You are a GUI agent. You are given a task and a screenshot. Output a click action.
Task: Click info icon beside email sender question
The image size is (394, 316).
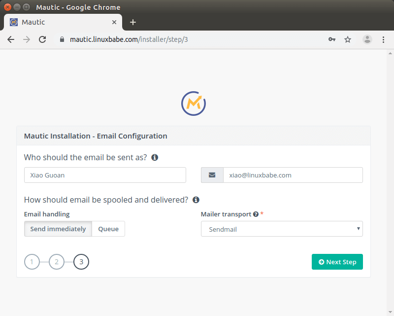point(155,158)
